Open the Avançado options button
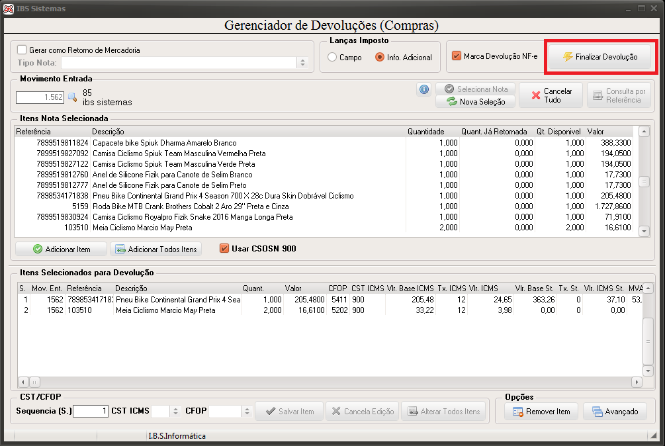Viewport: 665px width, 446px height. point(615,412)
